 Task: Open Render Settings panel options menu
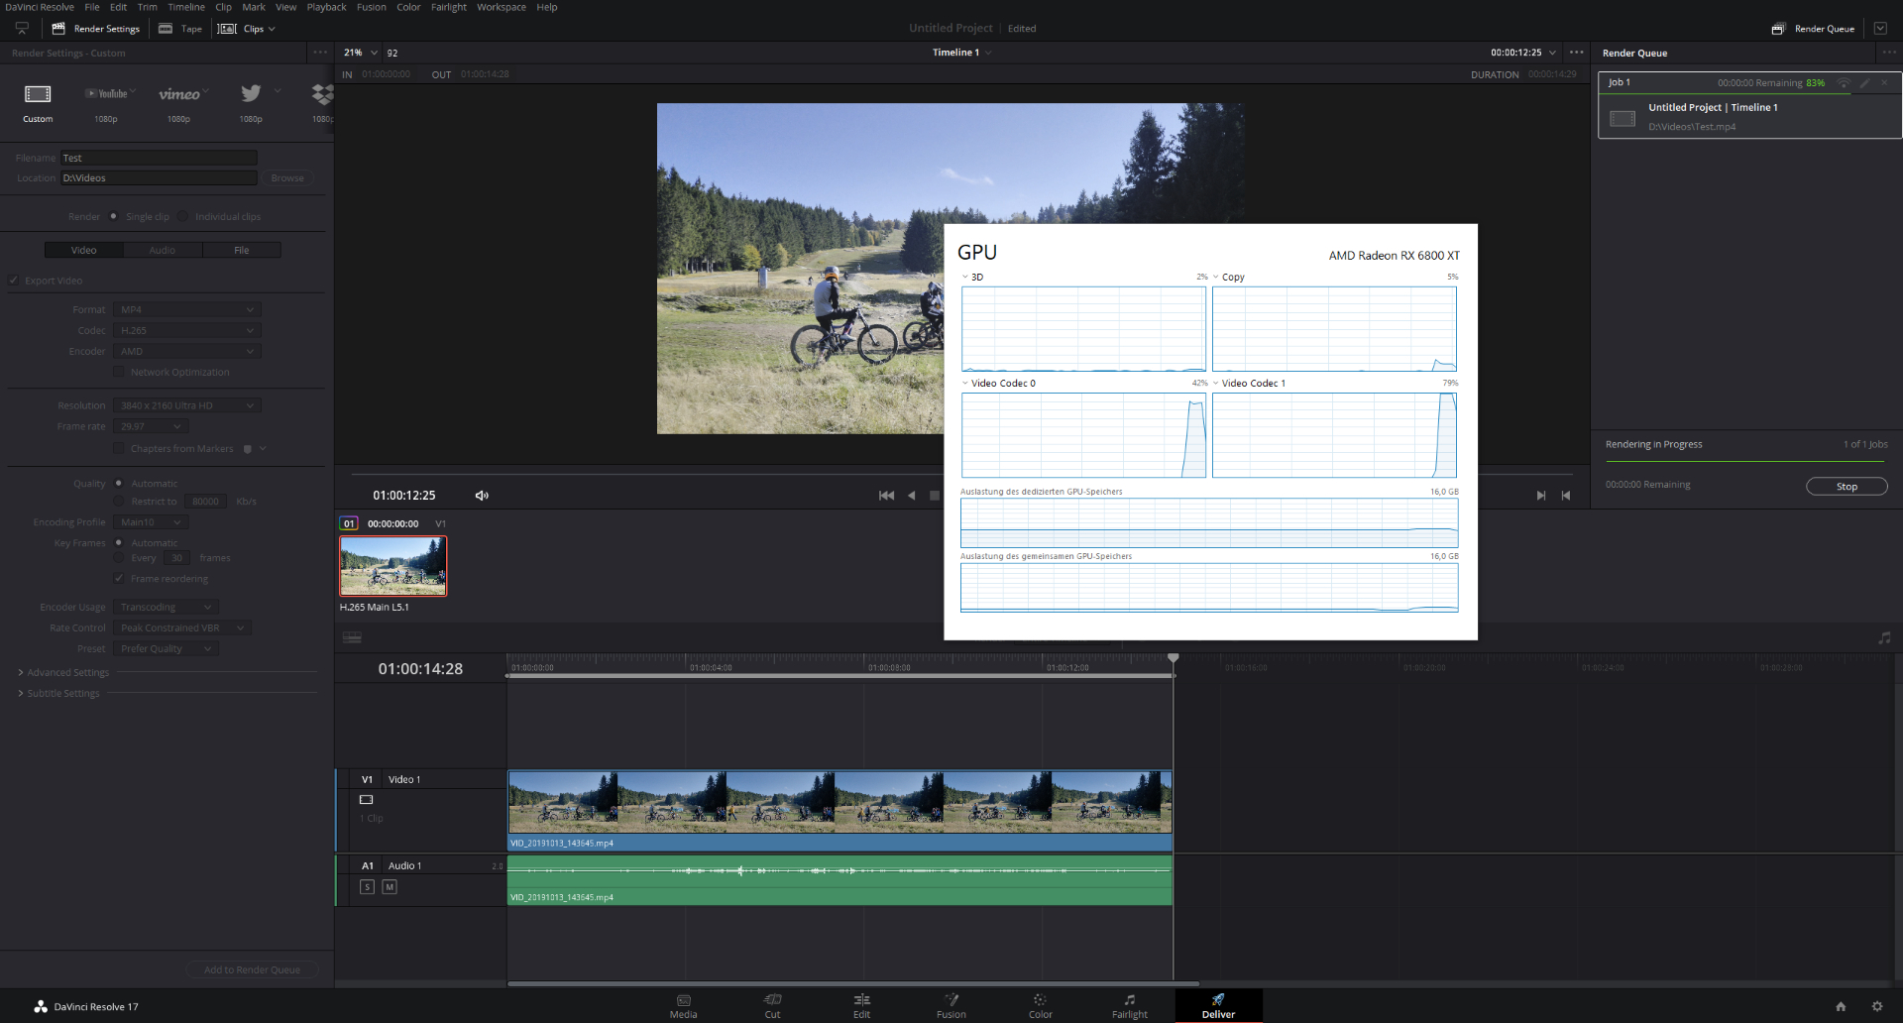[320, 53]
